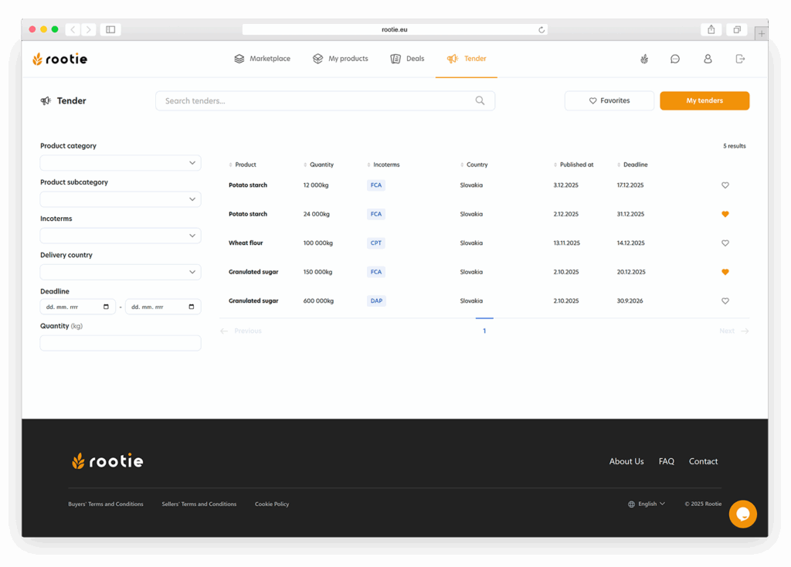Viewport: 791px width, 567px height.
Task: Expand the Product category dropdown
Action: click(121, 163)
